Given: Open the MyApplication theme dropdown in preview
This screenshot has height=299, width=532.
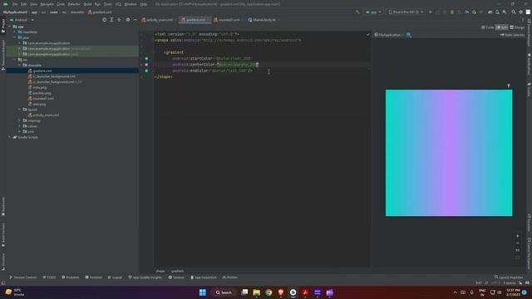Looking at the screenshot, I should [389, 35].
